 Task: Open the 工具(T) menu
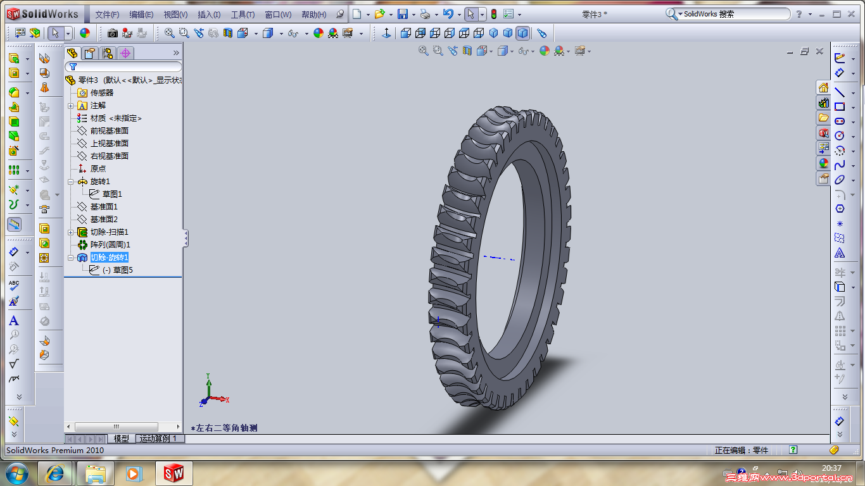[243, 15]
